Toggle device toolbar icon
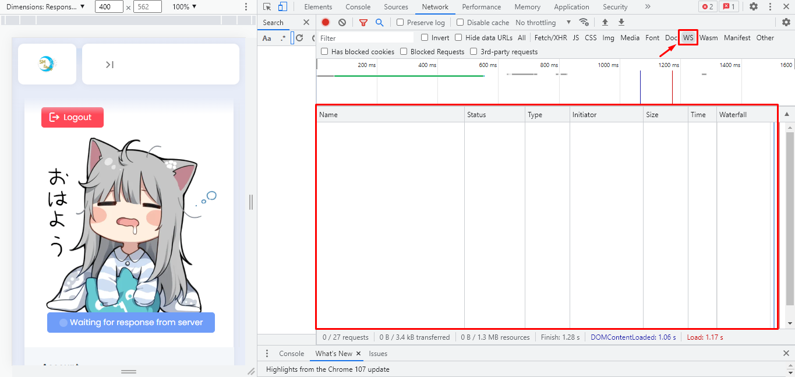 pos(282,7)
